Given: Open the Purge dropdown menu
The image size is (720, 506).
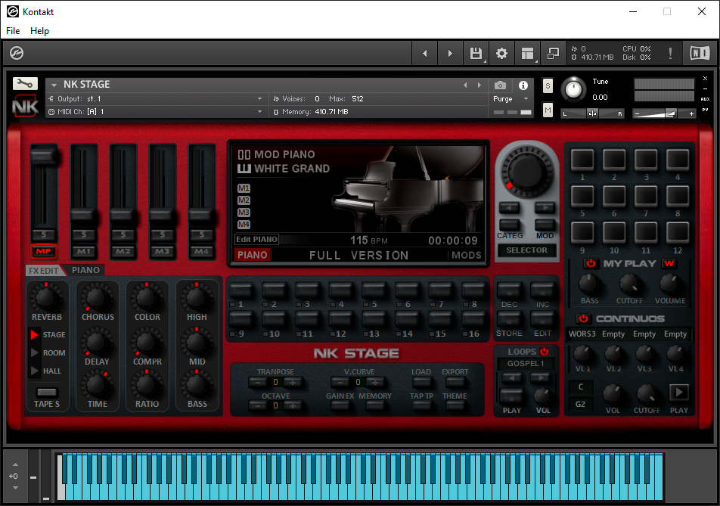Looking at the screenshot, I should (511, 99).
